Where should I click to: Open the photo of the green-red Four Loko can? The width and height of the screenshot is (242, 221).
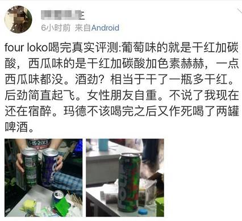click(125, 178)
